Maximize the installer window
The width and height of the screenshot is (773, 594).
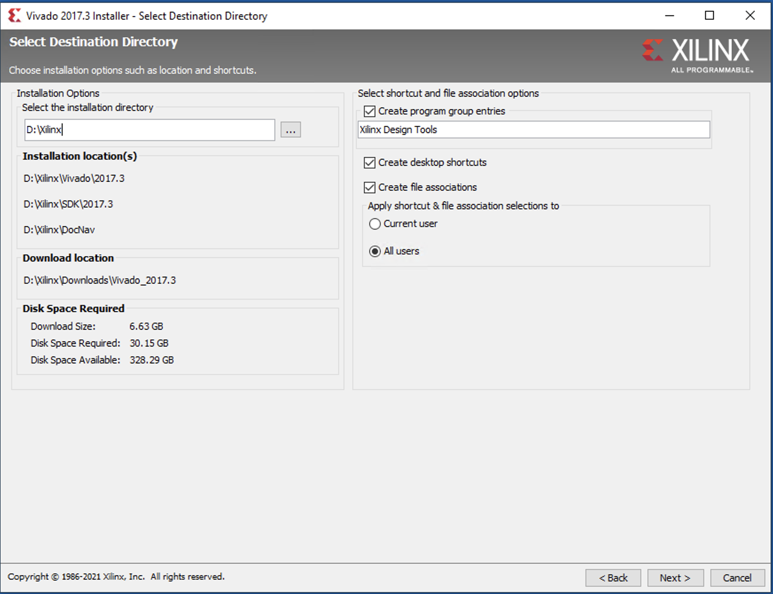(x=709, y=16)
